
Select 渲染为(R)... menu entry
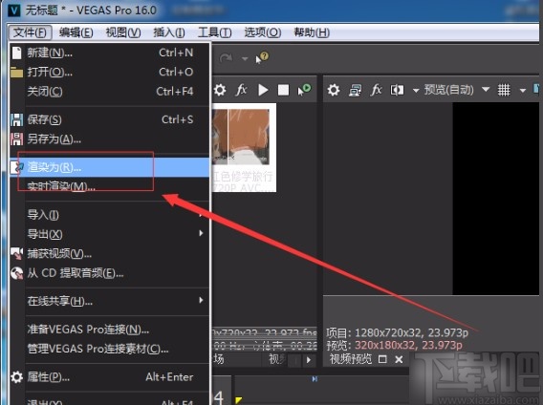click(x=109, y=167)
